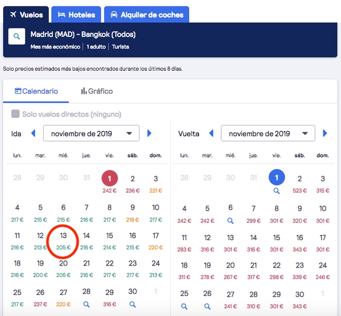
Task: Select Ida day 27 at 220 €
Action: click(x=63, y=298)
